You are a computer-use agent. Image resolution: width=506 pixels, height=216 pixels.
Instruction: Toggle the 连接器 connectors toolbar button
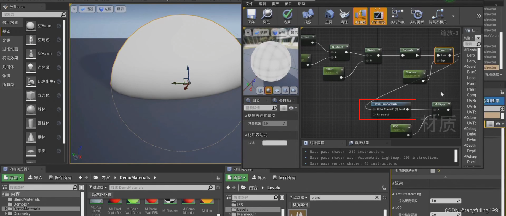[x=360, y=16]
